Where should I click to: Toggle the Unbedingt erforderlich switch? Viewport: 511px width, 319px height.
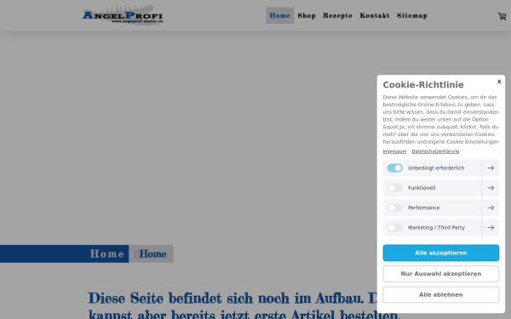click(394, 168)
